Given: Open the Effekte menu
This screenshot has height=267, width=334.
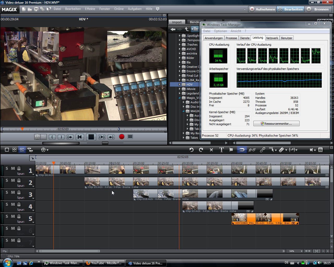Looking at the screenshot, I should (x=90, y=9).
